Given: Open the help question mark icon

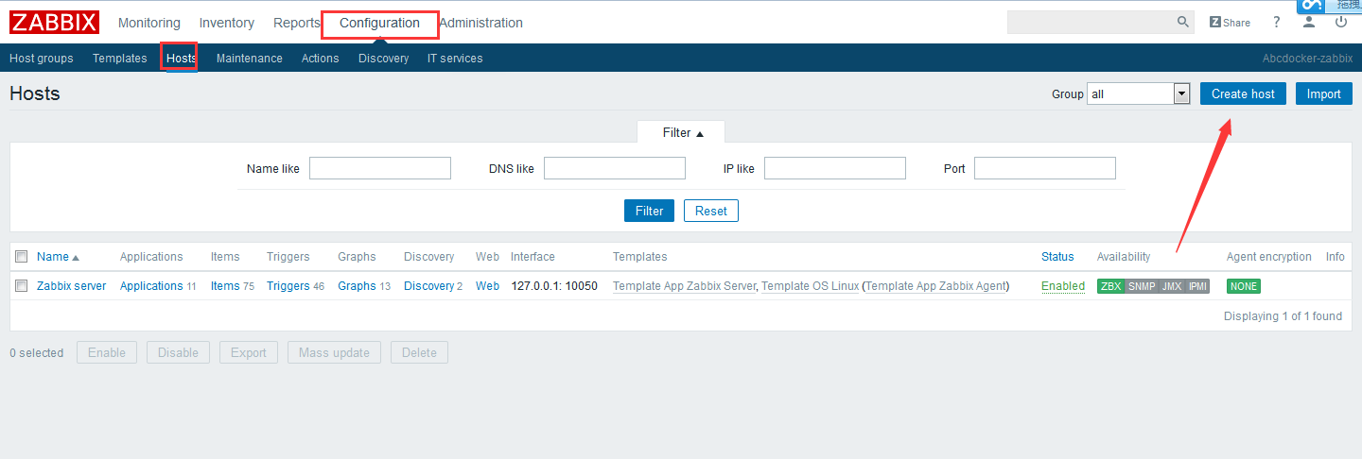Looking at the screenshot, I should click(x=1277, y=23).
